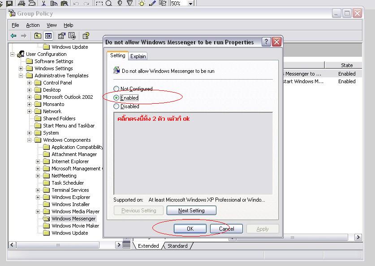Click the Group Policy title bar icon
Viewport: 375px width, 266px height.
(12, 13)
